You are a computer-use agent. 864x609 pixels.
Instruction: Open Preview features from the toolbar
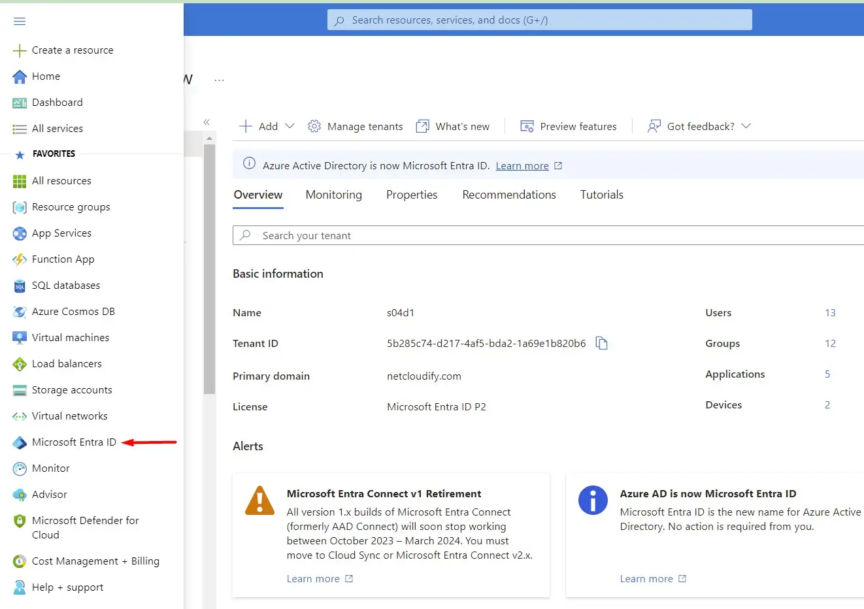569,125
